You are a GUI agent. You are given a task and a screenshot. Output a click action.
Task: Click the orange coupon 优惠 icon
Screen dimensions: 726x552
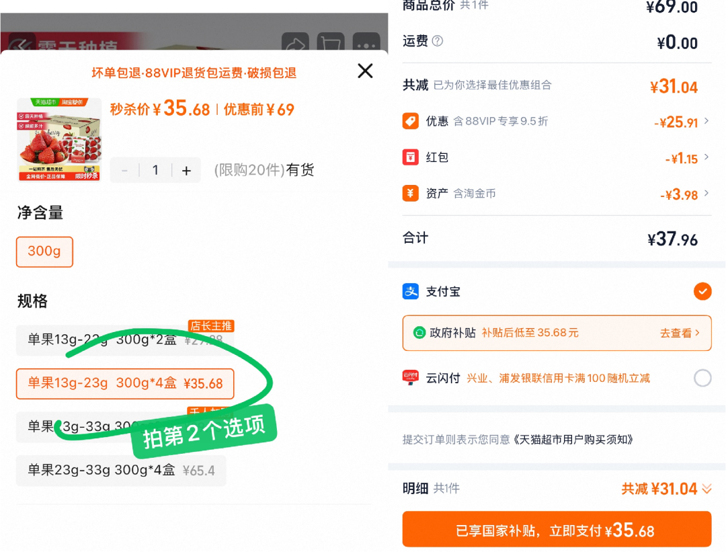[411, 121]
